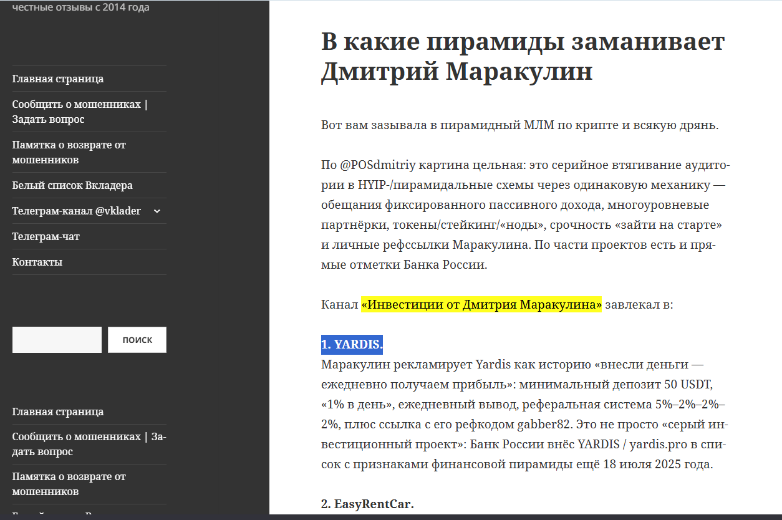This screenshot has width=782, height=520.
Task: Click the selected heading «1. YARDIS.»
Action: click(352, 344)
